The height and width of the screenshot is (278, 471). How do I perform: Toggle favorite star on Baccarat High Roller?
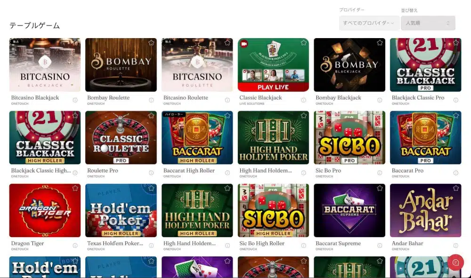tap(227, 115)
